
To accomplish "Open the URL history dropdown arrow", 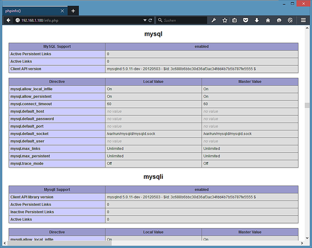I will (145, 20).
